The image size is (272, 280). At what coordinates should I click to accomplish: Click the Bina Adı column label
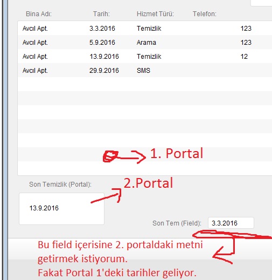coord(39,14)
